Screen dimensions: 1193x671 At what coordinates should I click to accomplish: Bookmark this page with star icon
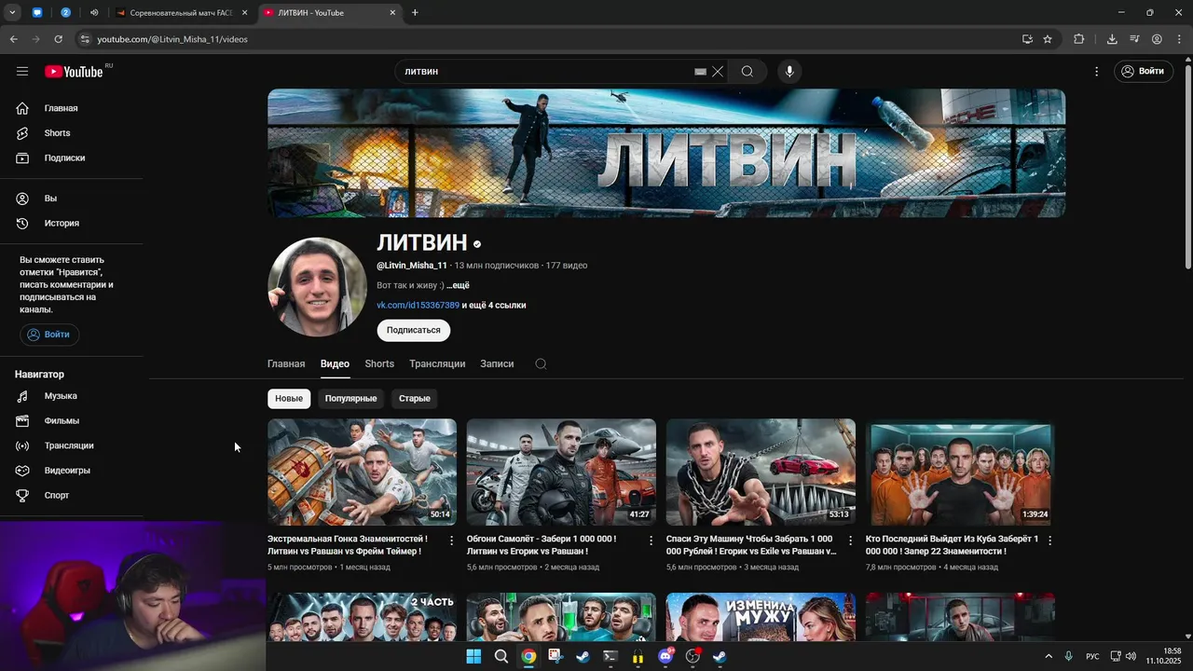pyautogui.click(x=1048, y=39)
